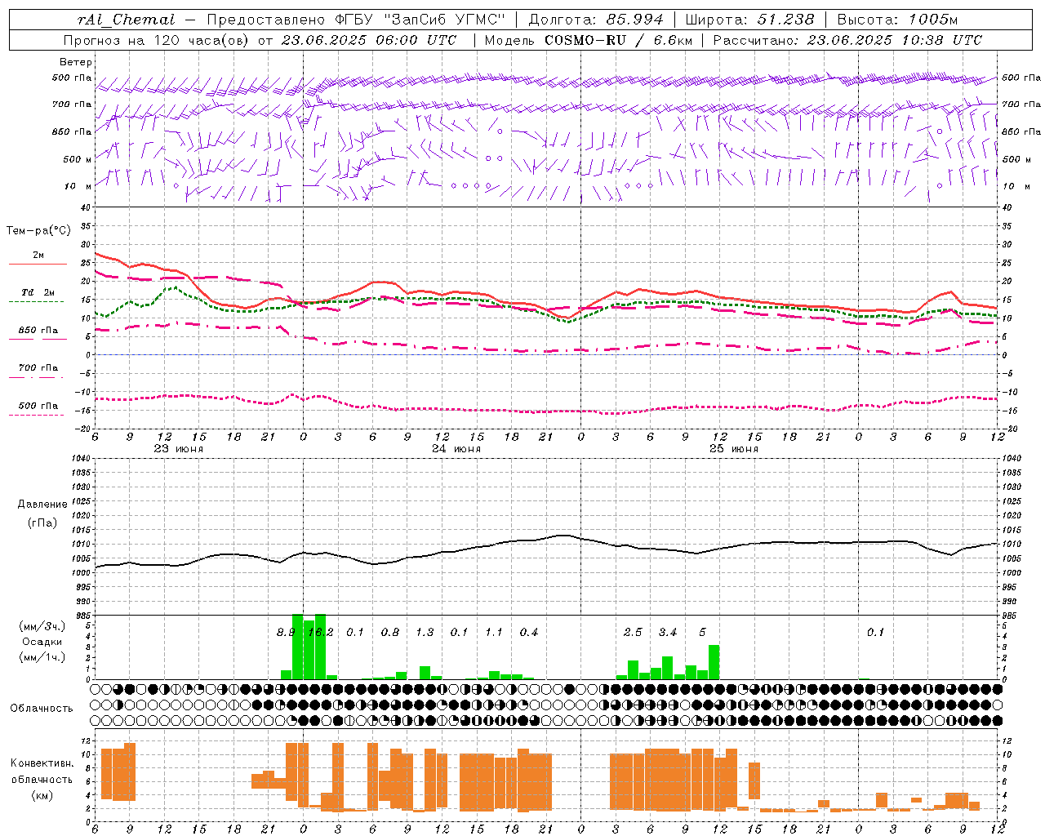Click the 23 июня date label
This screenshot has height=836, width=1045.
(179, 449)
